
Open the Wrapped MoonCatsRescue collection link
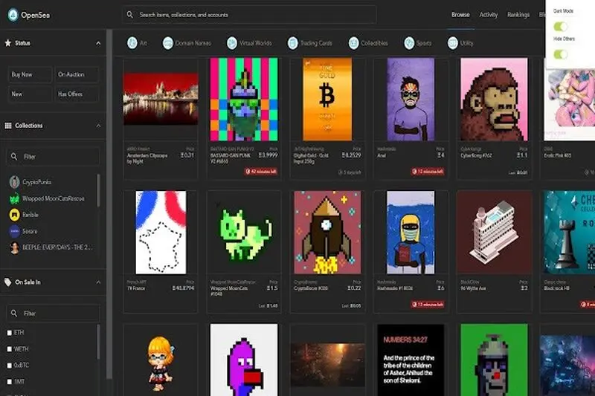coord(53,198)
